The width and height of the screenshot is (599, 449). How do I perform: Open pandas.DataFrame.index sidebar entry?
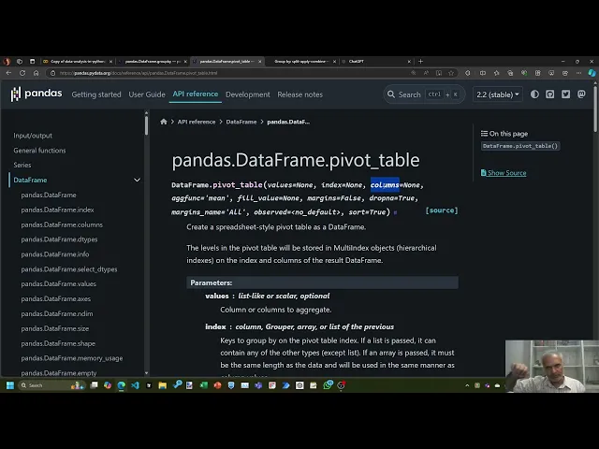57,210
